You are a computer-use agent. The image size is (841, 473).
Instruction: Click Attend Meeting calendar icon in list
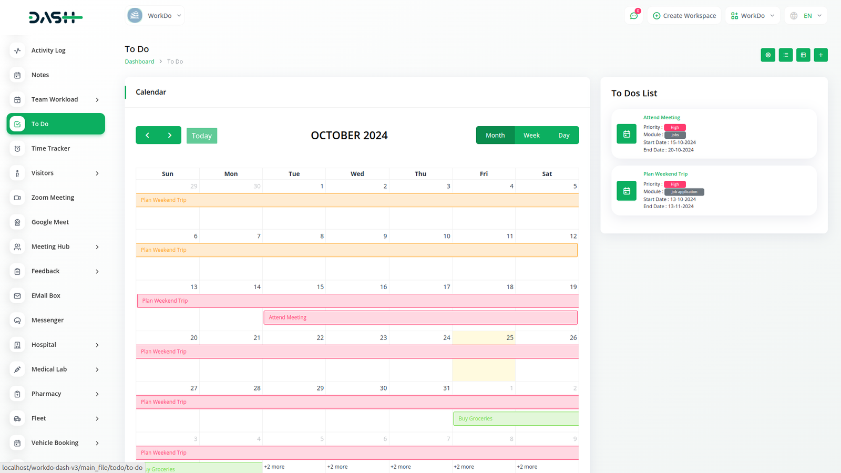(x=627, y=134)
